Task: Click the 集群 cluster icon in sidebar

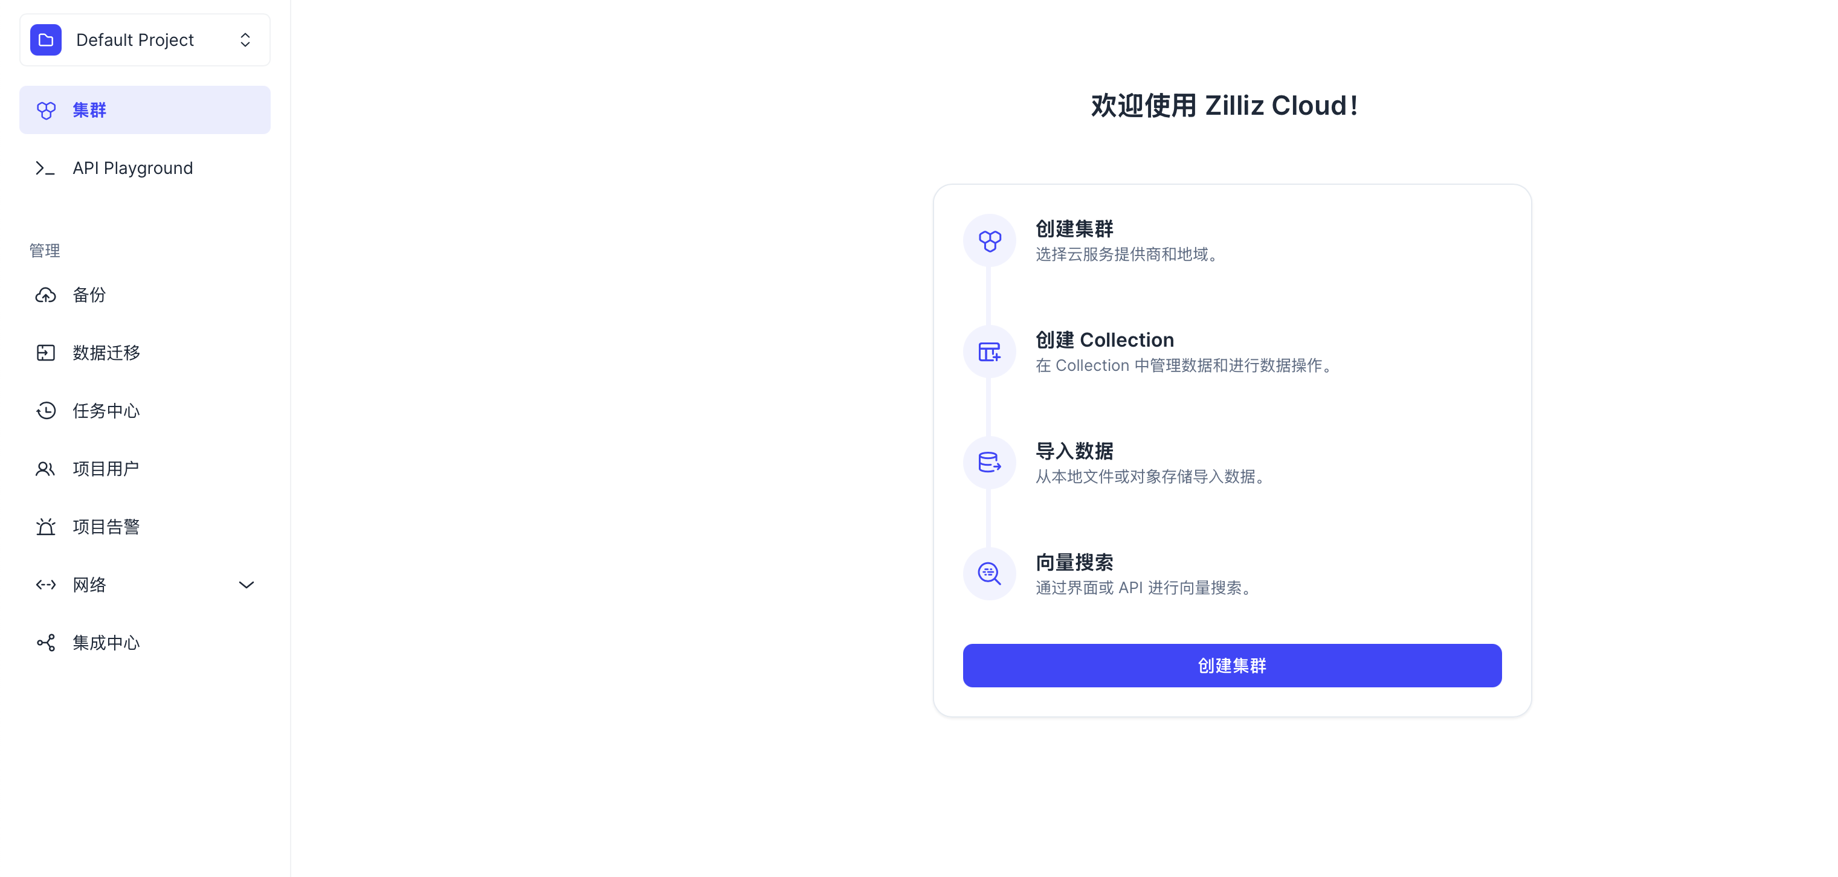Action: pyautogui.click(x=46, y=110)
